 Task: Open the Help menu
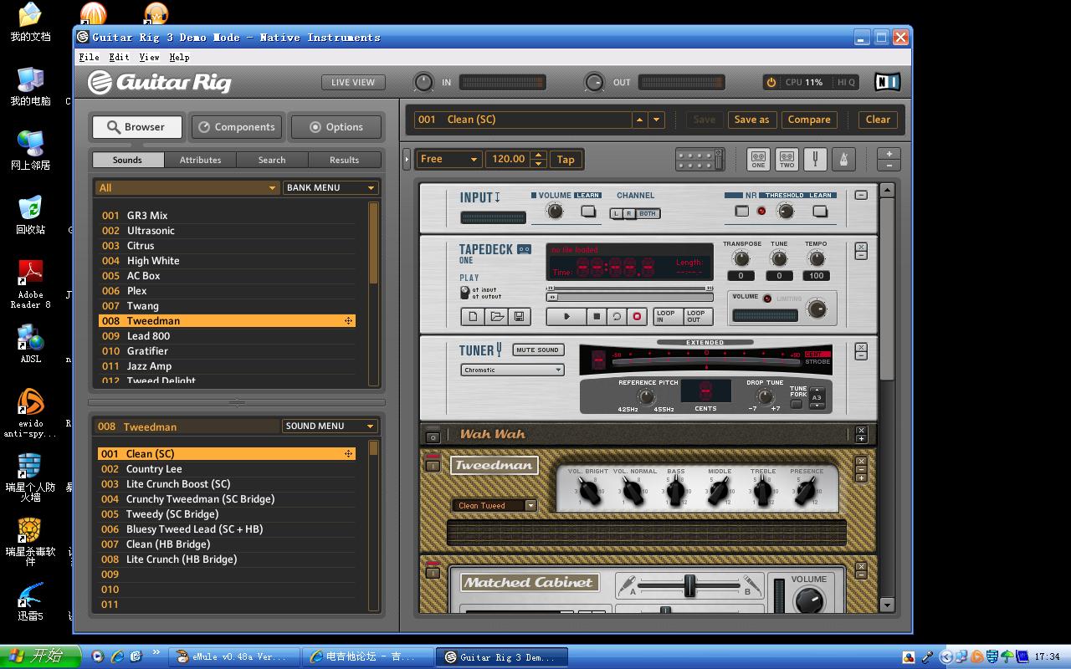[179, 57]
